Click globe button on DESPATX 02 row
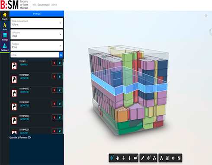Screen dimensions: 212x165 pyautogui.click(x=60, y=90)
